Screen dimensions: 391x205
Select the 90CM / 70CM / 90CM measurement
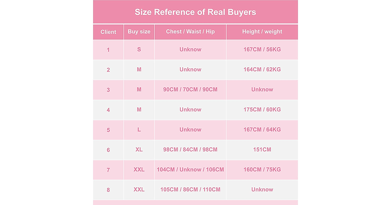(x=190, y=90)
